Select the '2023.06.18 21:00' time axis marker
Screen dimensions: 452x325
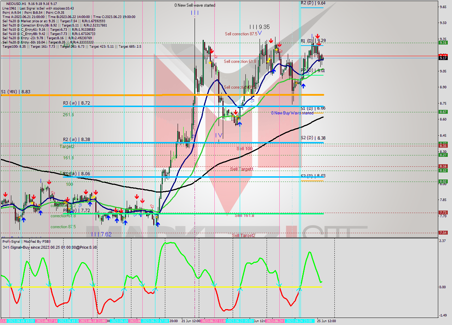pos(93,321)
